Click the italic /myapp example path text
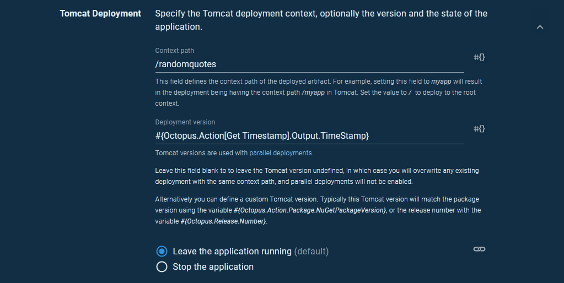564x283 pixels. [x=313, y=92]
